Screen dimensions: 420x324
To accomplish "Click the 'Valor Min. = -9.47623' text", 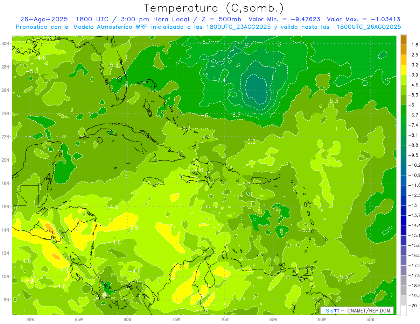I will 284,19.
